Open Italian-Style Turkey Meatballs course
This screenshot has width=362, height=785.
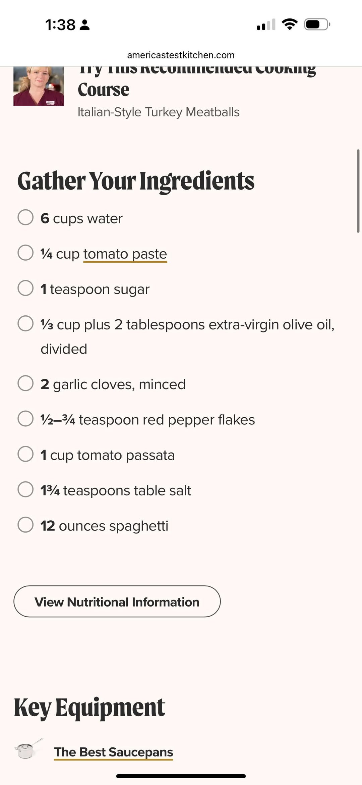158,112
